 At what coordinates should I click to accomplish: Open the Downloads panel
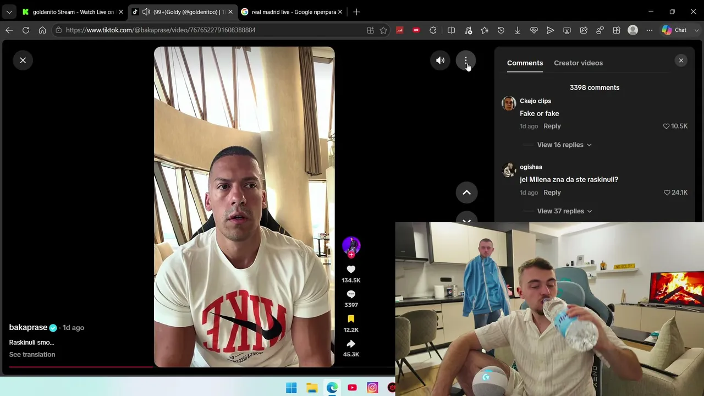click(x=518, y=30)
